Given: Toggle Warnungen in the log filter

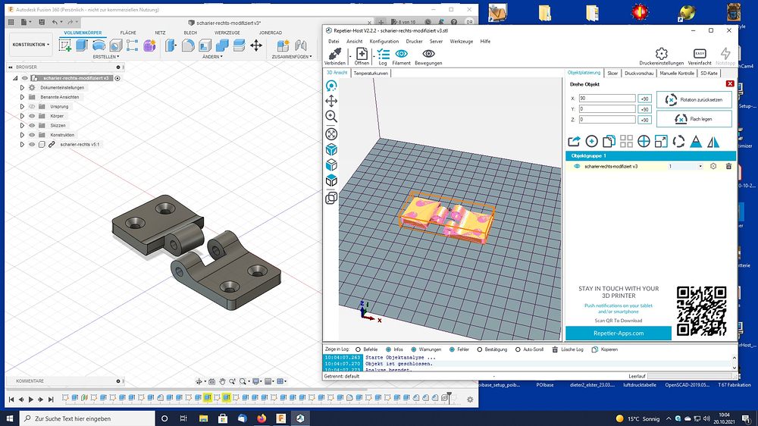Looking at the screenshot, I should pos(414,349).
